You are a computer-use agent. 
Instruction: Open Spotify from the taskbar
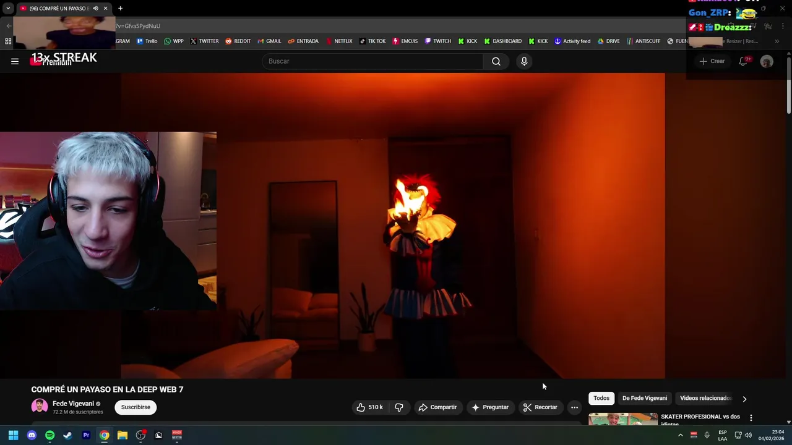click(49, 435)
